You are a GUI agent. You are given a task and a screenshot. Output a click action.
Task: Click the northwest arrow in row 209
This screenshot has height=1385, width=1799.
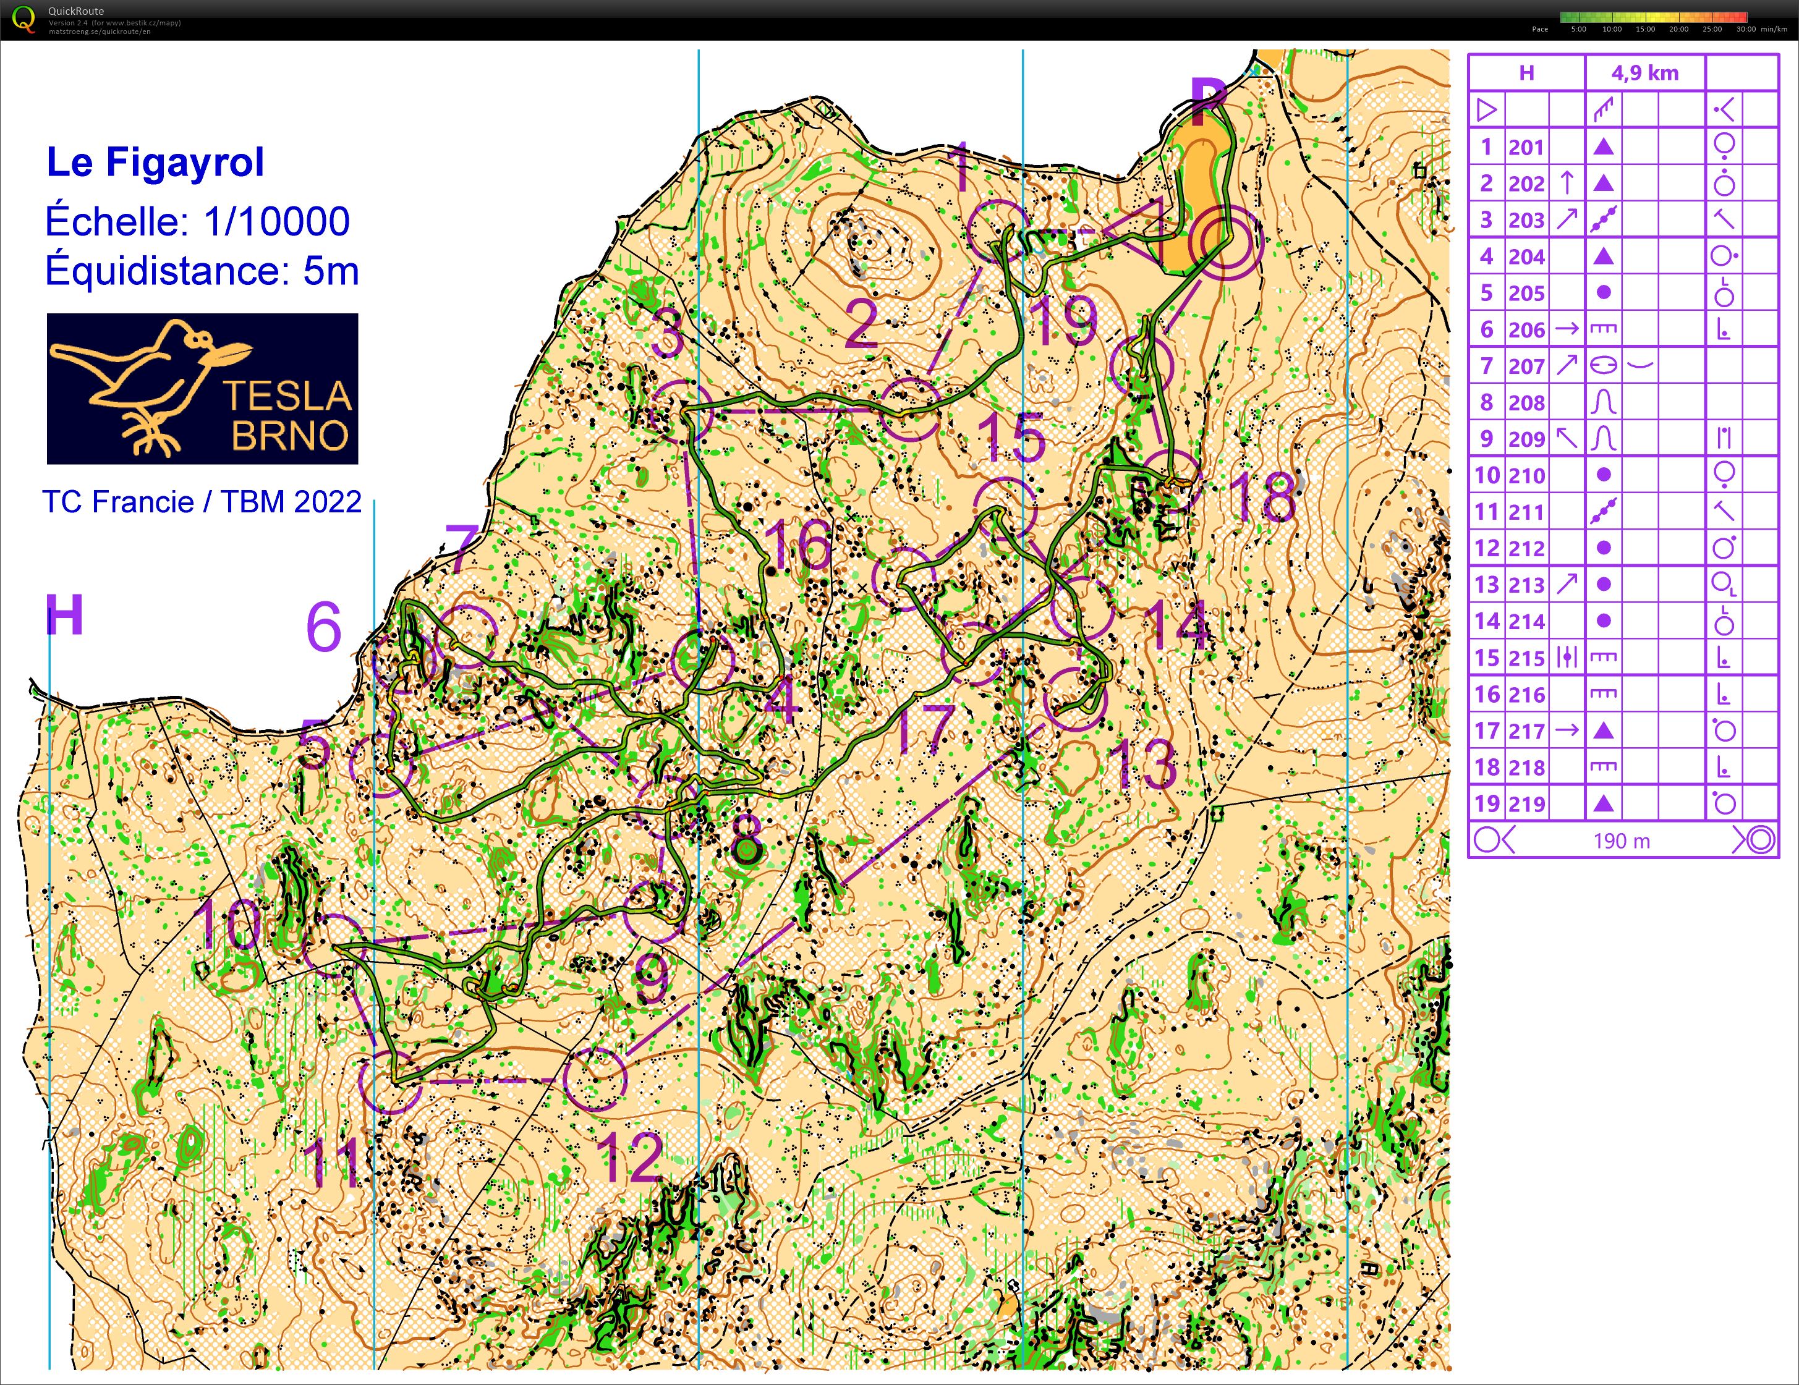point(1567,438)
